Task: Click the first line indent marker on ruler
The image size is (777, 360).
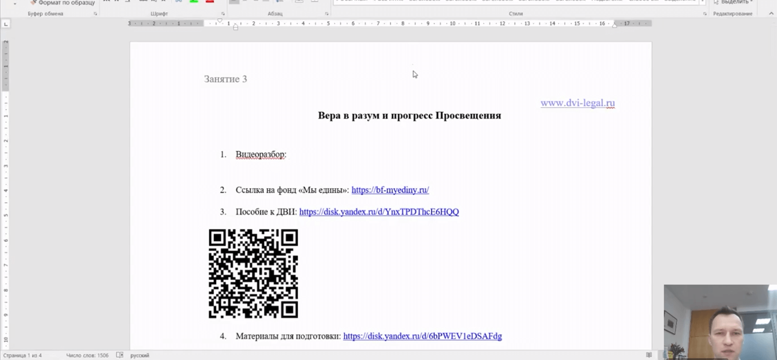Action: coord(220,20)
